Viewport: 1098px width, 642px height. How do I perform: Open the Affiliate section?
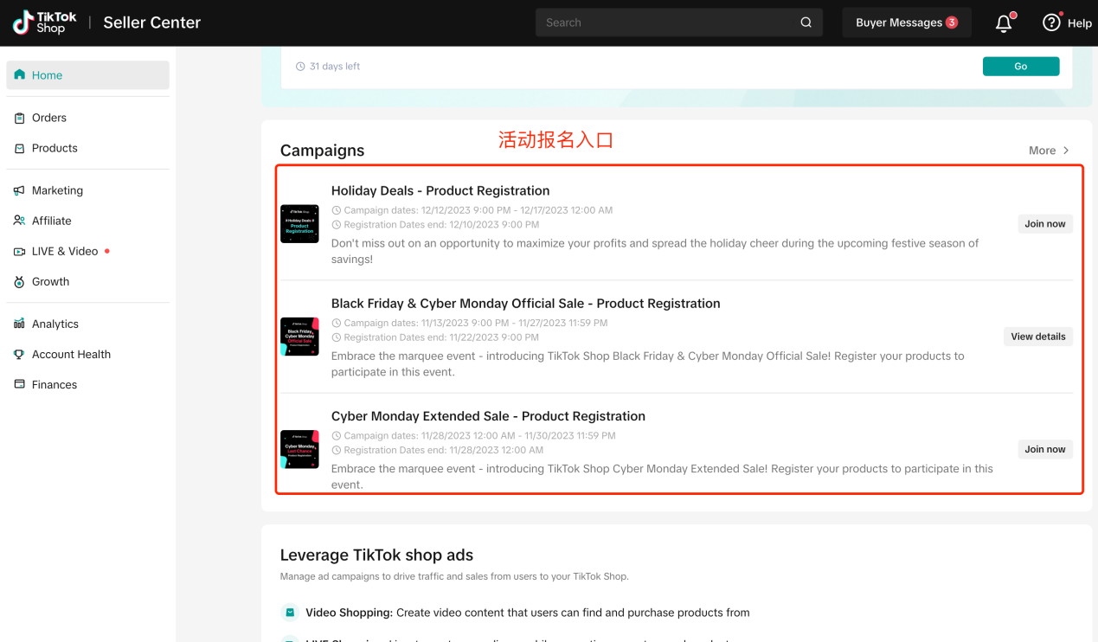click(x=51, y=221)
